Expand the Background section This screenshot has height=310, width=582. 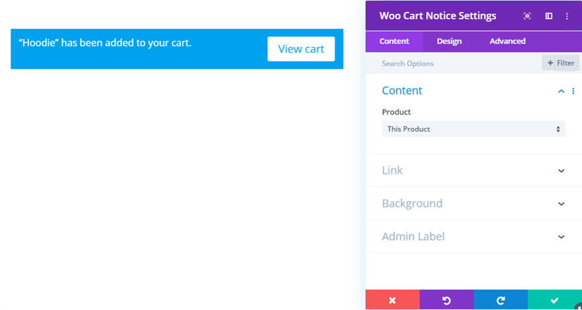point(474,204)
